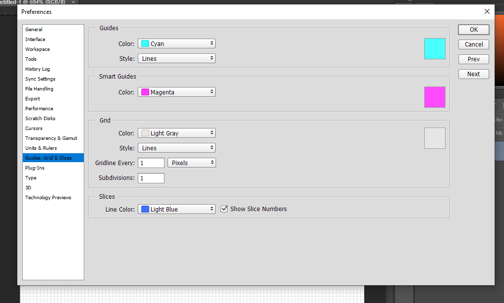The height and width of the screenshot is (303, 504).
Task: Click the magenta Smart Guides color swatch
Action: point(435,97)
